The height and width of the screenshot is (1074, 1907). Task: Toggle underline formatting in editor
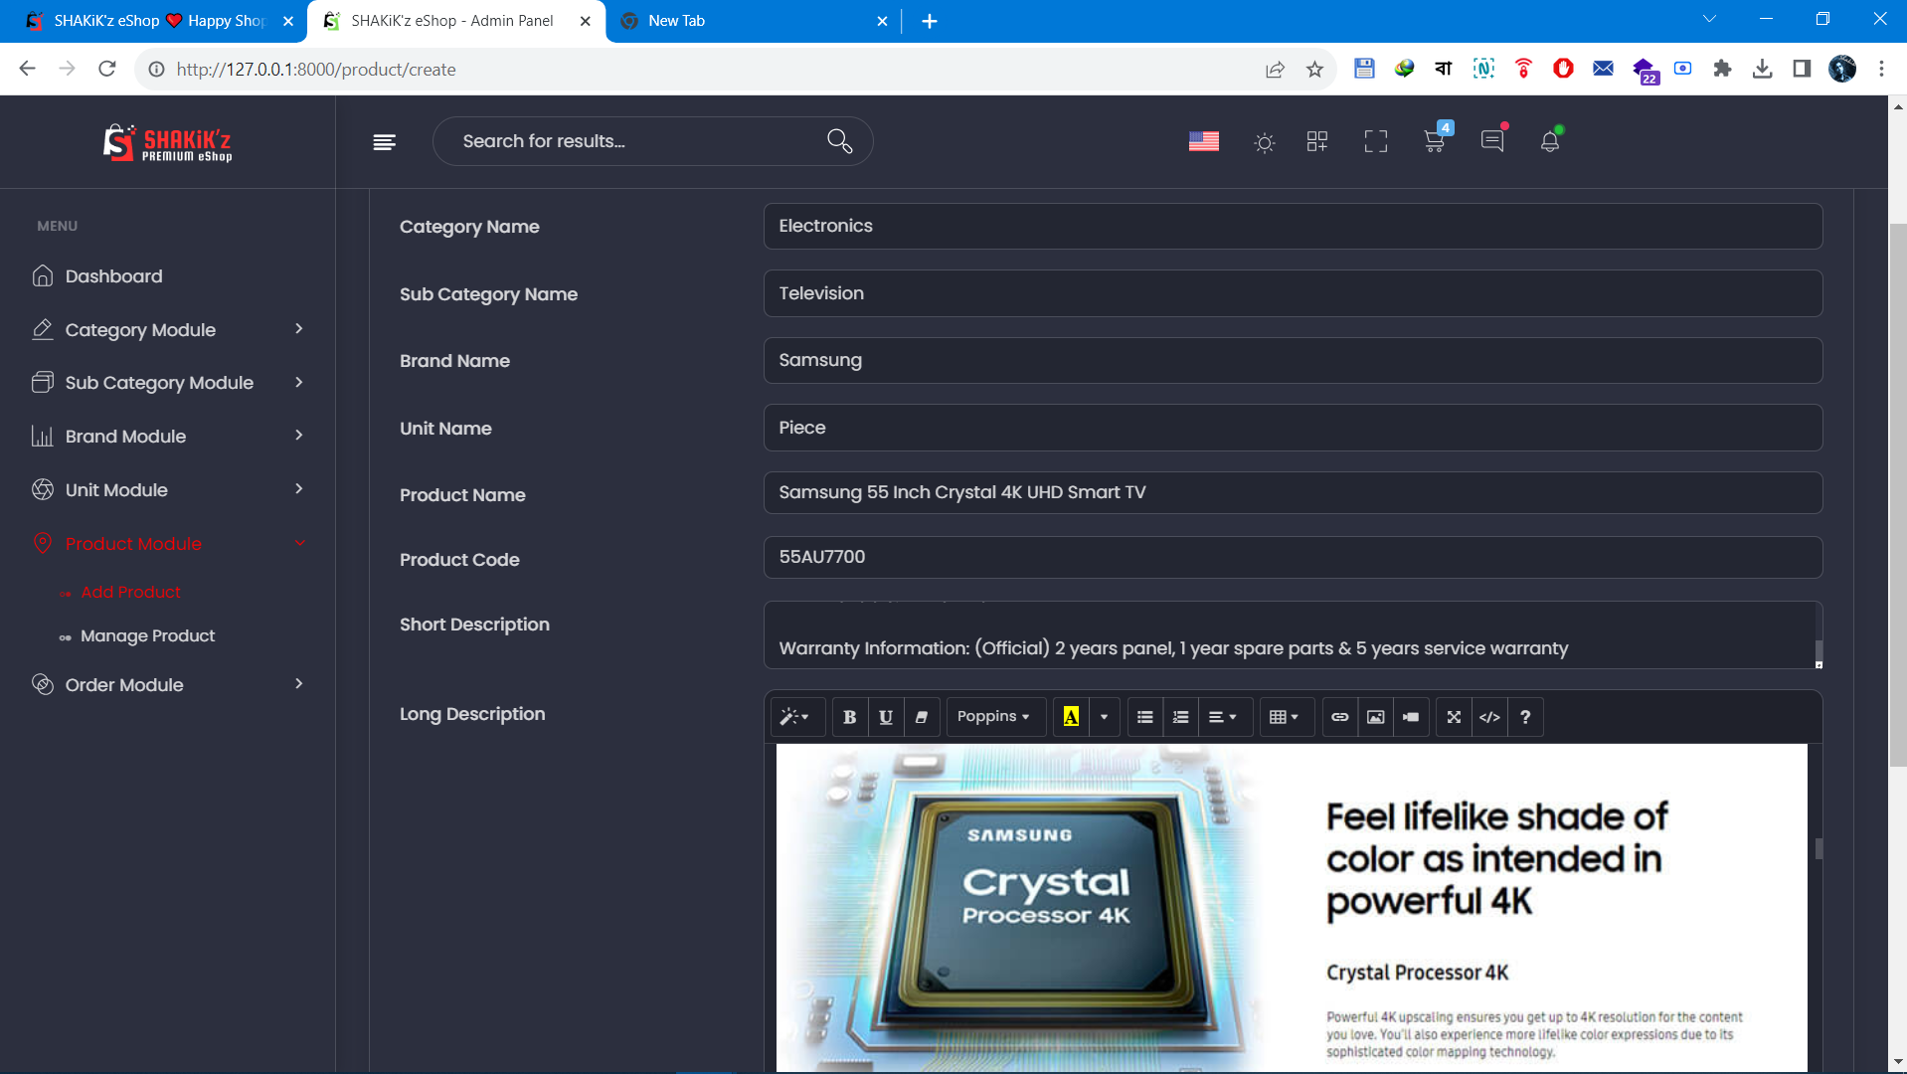(885, 717)
